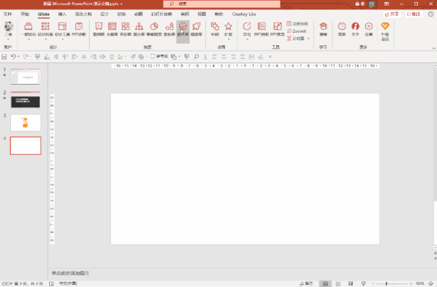This screenshot has height=287, width=437.
Task: Click the title bar search box
Action: tap(222, 4)
